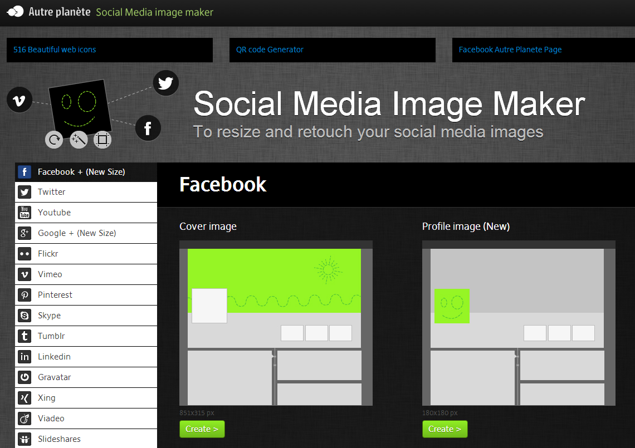The width and height of the screenshot is (635, 448).
Task: Click the Social Media Image Maker banner title
Action: pos(389,104)
